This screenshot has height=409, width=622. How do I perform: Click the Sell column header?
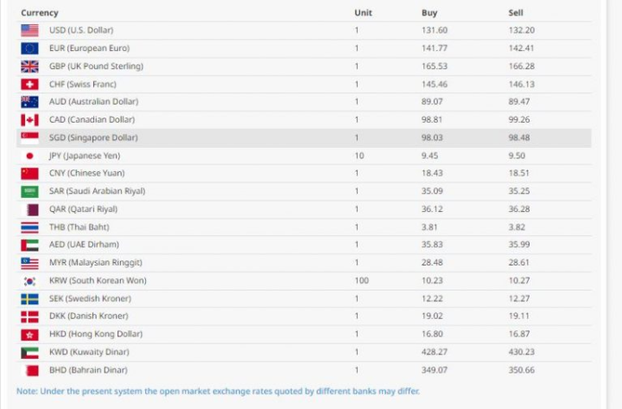point(516,13)
